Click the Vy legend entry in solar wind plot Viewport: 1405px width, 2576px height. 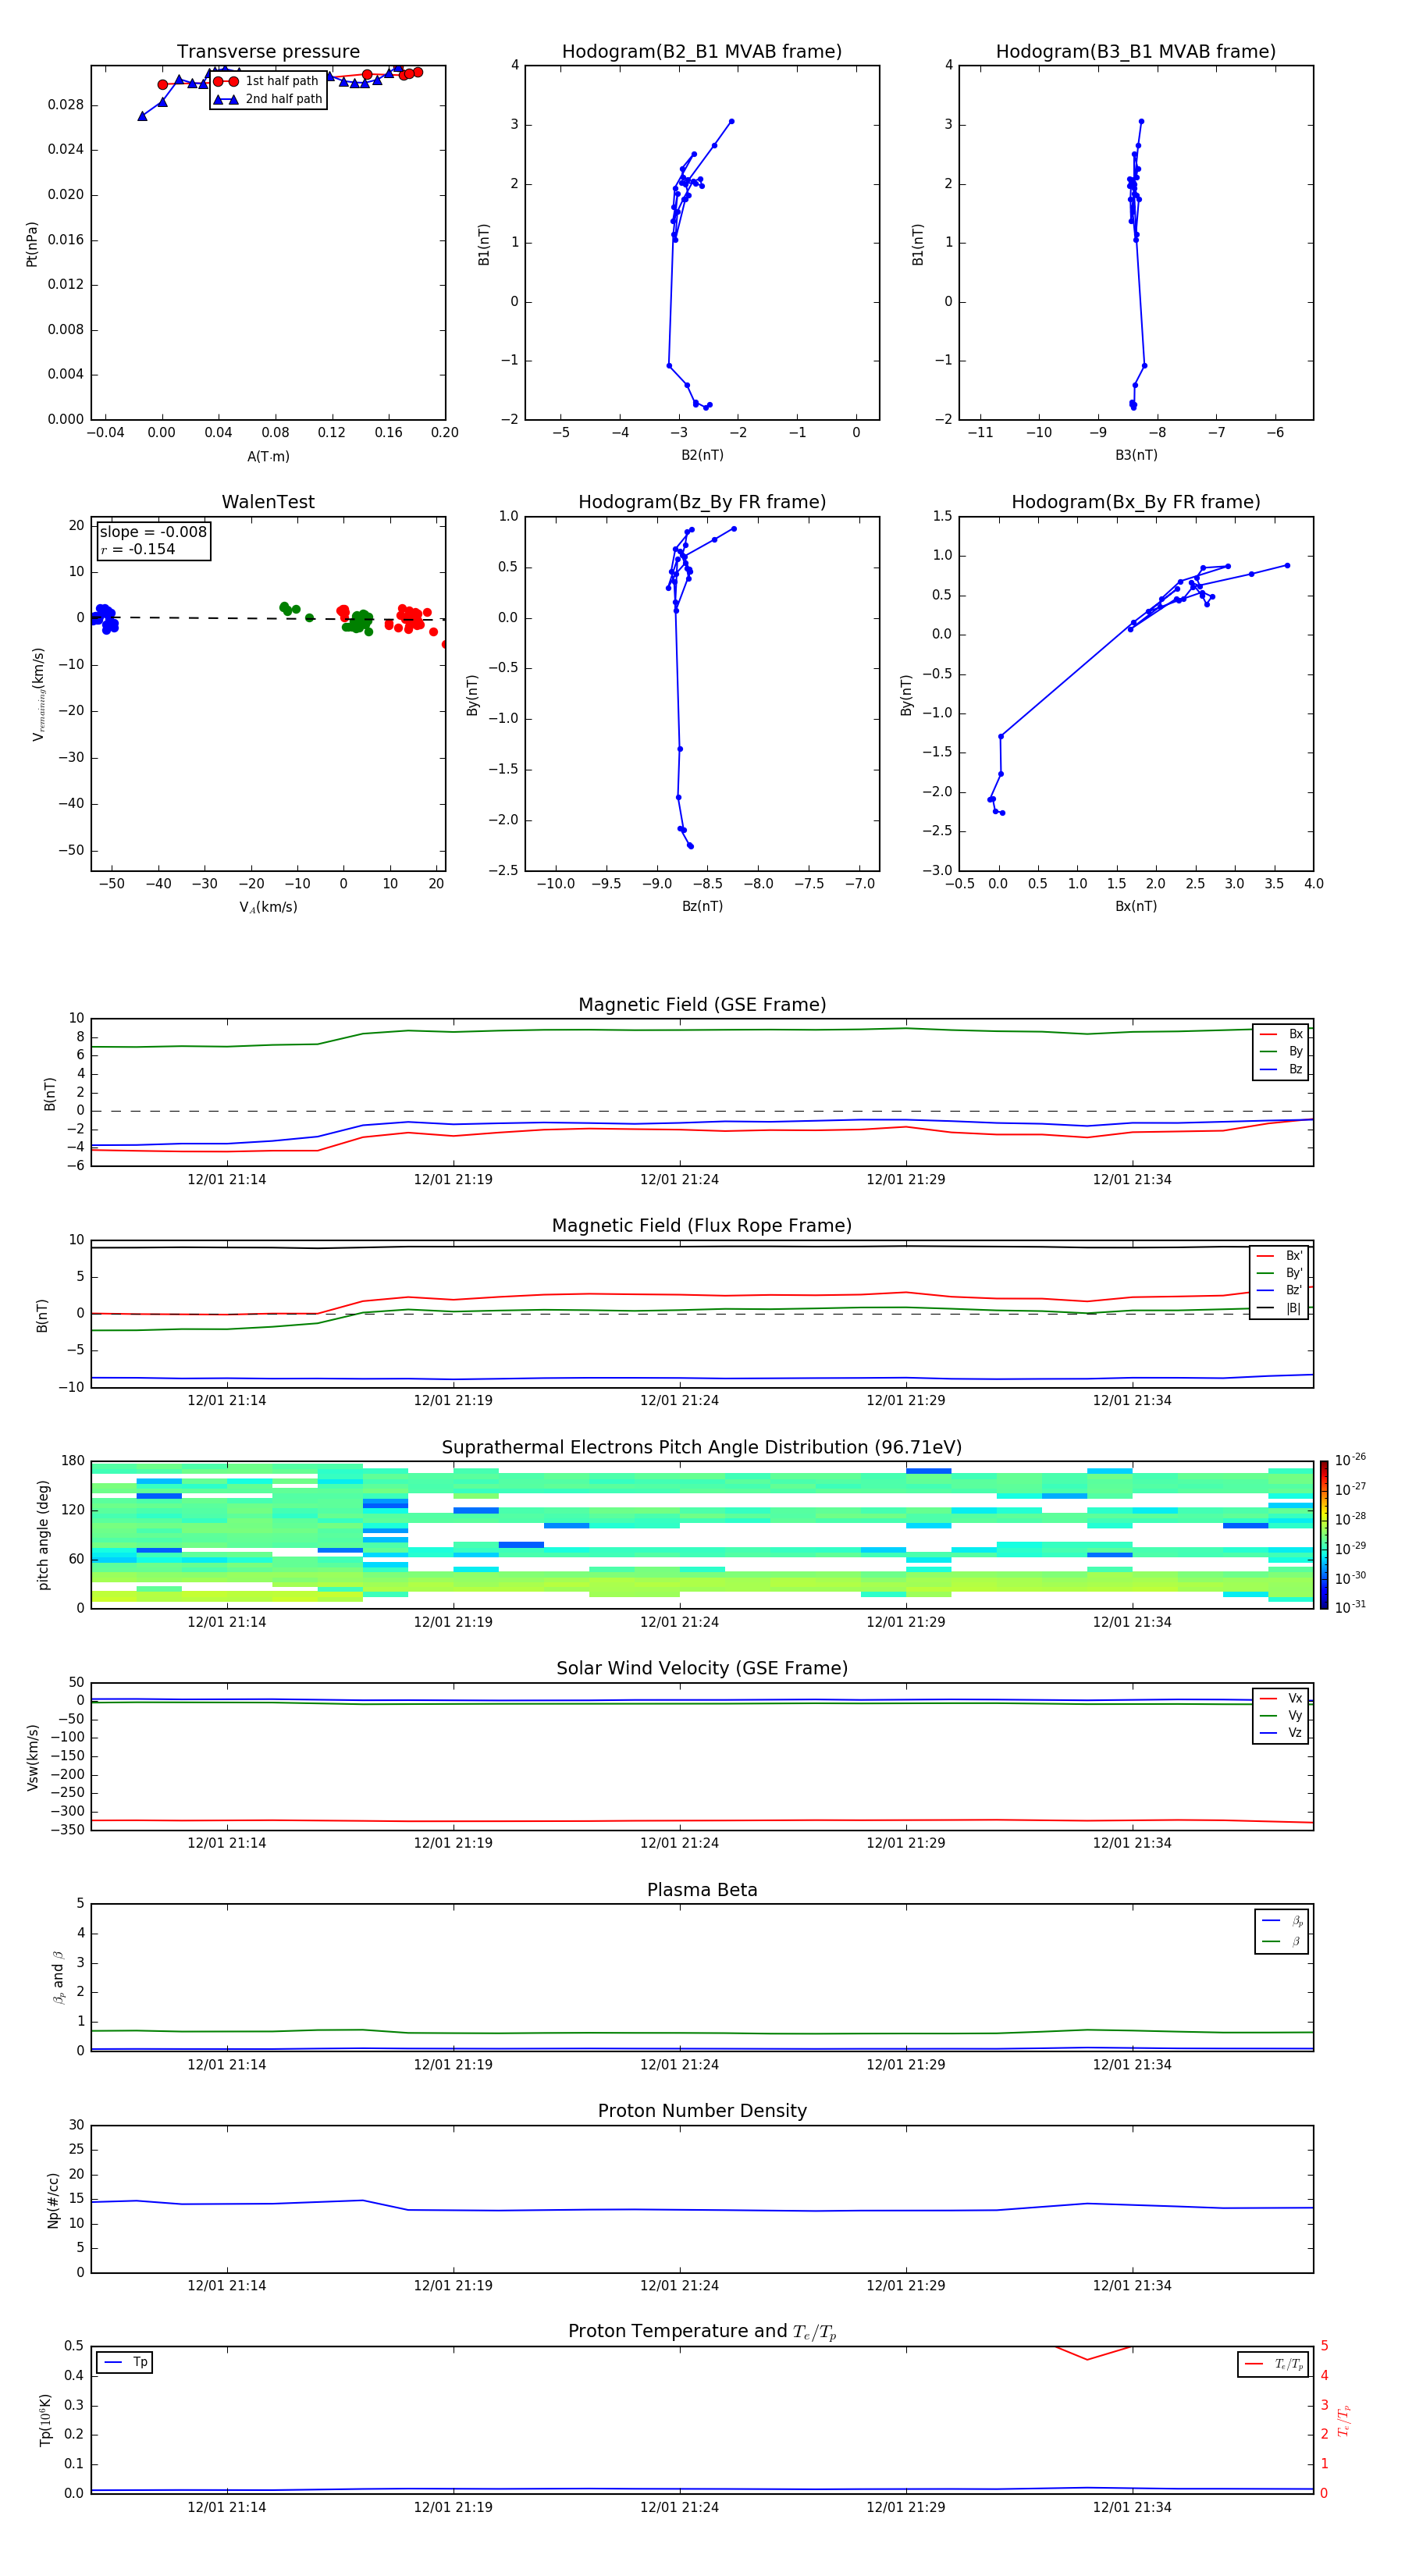(1281, 1716)
